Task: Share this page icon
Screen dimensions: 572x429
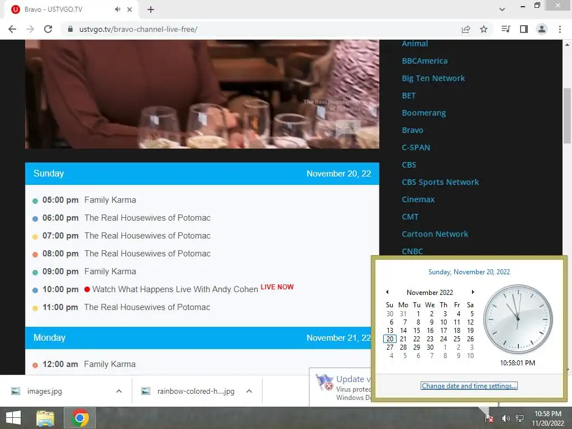Action: [466, 29]
